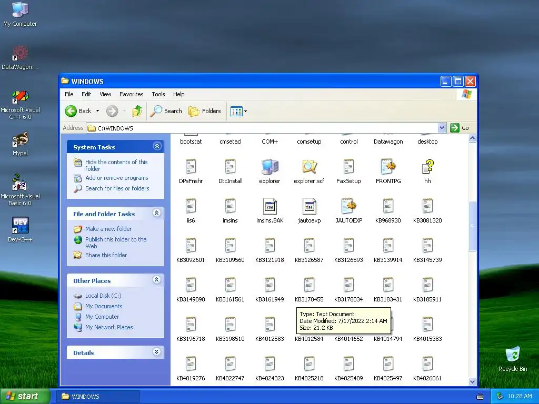
Task: Collapse the File and Folder Tasks panel
Action: pyautogui.click(x=157, y=213)
